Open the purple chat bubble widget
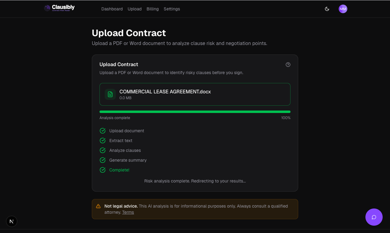 (x=374, y=217)
